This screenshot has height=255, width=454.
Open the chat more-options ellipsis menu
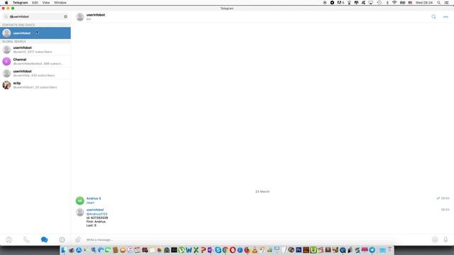click(x=445, y=17)
